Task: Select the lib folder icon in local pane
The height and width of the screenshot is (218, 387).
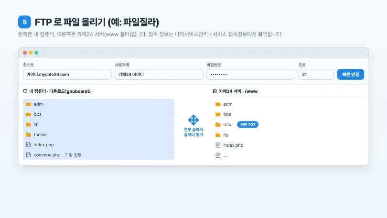Action: tap(28, 124)
